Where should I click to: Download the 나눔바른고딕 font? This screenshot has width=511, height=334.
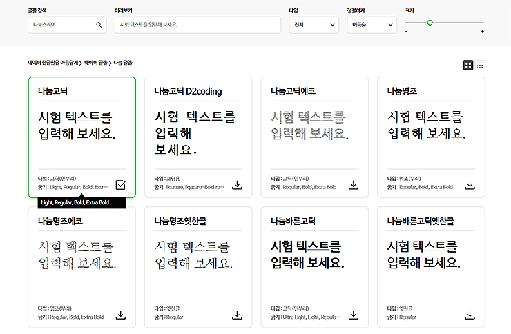pyautogui.click(x=354, y=315)
